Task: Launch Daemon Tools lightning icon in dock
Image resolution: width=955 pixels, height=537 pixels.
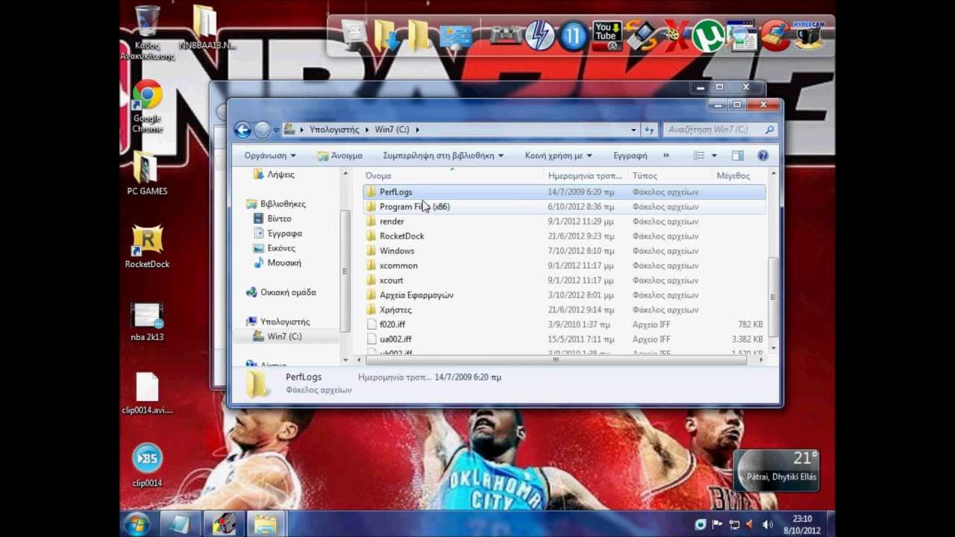Action: click(539, 36)
